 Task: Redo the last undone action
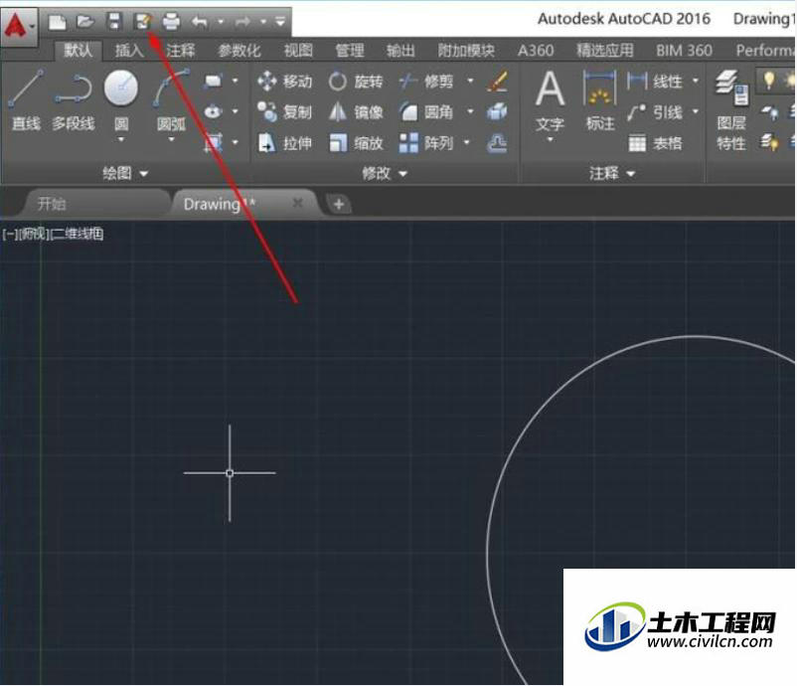[x=242, y=22]
